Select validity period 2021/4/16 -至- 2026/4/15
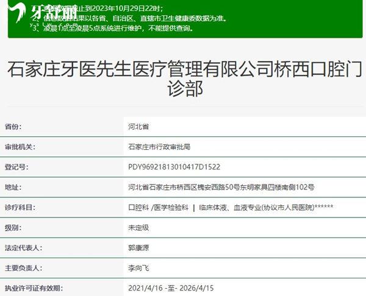Screen dimensions: 366x296 point(171,288)
